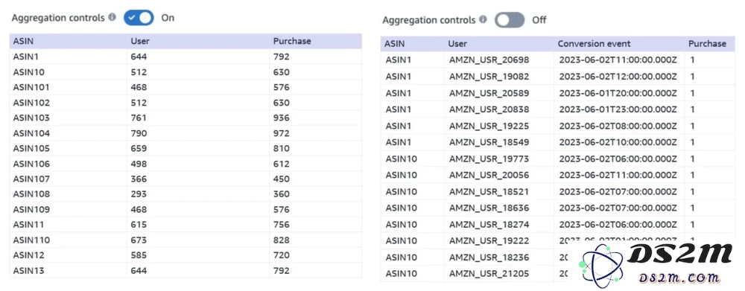
Task: Turn off the left Aggregation controls switch
Action: tap(139, 18)
